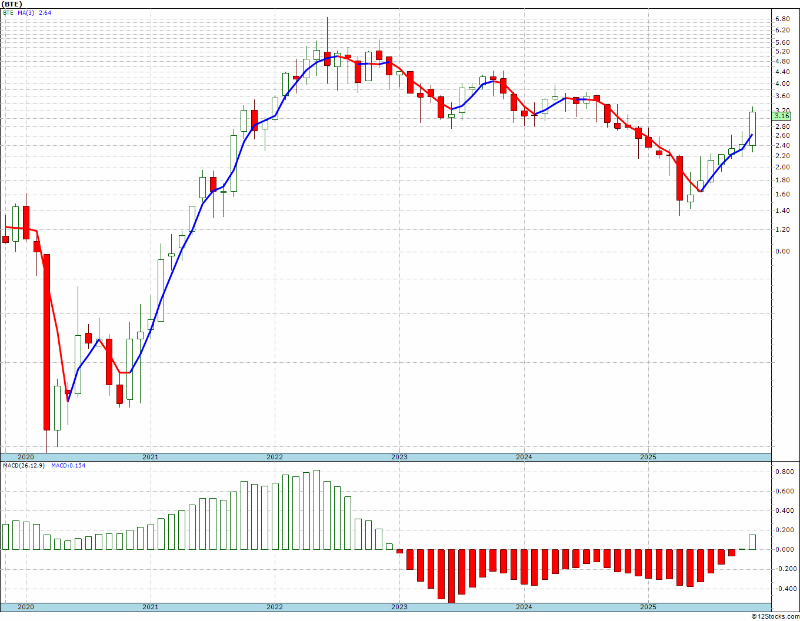Click the 1.20 price axis label

(782, 229)
